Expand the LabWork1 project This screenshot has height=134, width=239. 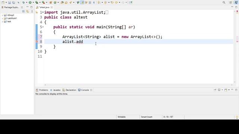click(x=2, y=18)
